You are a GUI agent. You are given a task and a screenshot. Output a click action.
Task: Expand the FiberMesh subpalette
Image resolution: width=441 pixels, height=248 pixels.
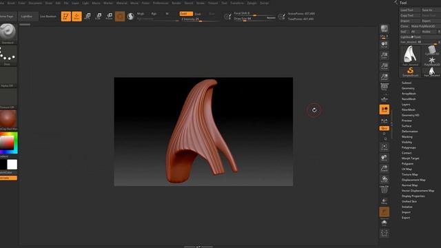tap(409, 110)
